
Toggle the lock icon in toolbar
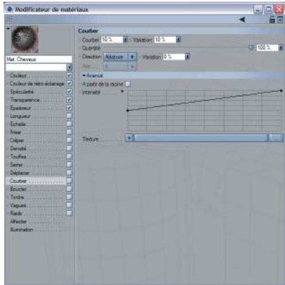point(272,19)
